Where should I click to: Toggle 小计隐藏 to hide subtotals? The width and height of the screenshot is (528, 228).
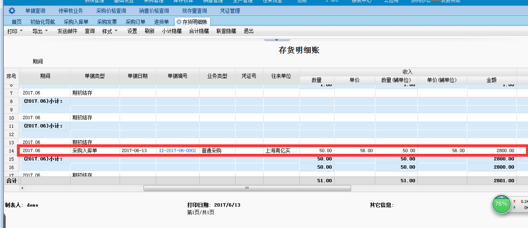[x=172, y=31]
